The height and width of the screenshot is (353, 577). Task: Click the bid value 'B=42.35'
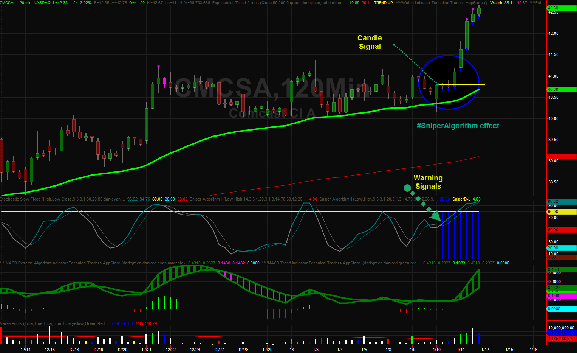[x=102, y=3]
